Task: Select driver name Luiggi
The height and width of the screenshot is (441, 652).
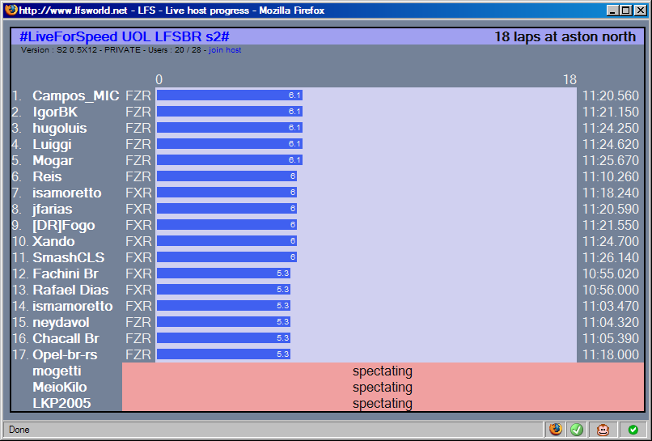Action: pos(52,145)
